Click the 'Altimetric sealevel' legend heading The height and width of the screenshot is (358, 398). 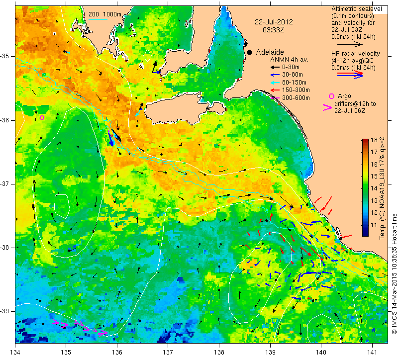point(357,9)
